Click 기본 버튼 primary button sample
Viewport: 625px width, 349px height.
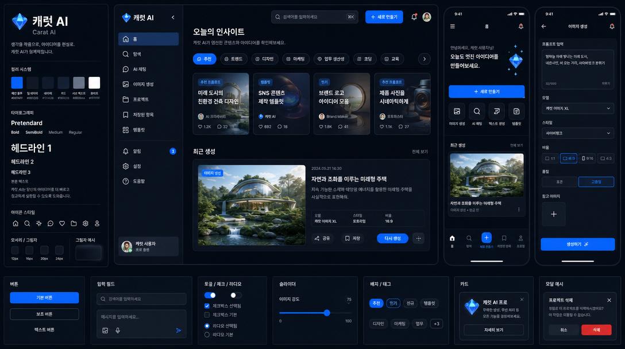44,297
